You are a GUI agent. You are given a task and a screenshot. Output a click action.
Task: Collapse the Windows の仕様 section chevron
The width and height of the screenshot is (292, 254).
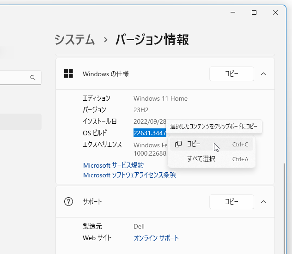[x=263, y=74]
